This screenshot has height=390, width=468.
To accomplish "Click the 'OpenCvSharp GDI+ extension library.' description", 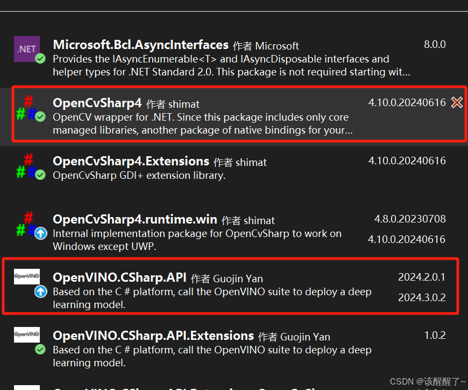I will (139, 176).
